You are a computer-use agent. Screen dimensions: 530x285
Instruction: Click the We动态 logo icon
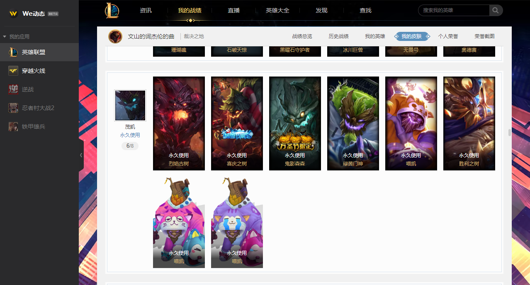[x=13, y=14]
